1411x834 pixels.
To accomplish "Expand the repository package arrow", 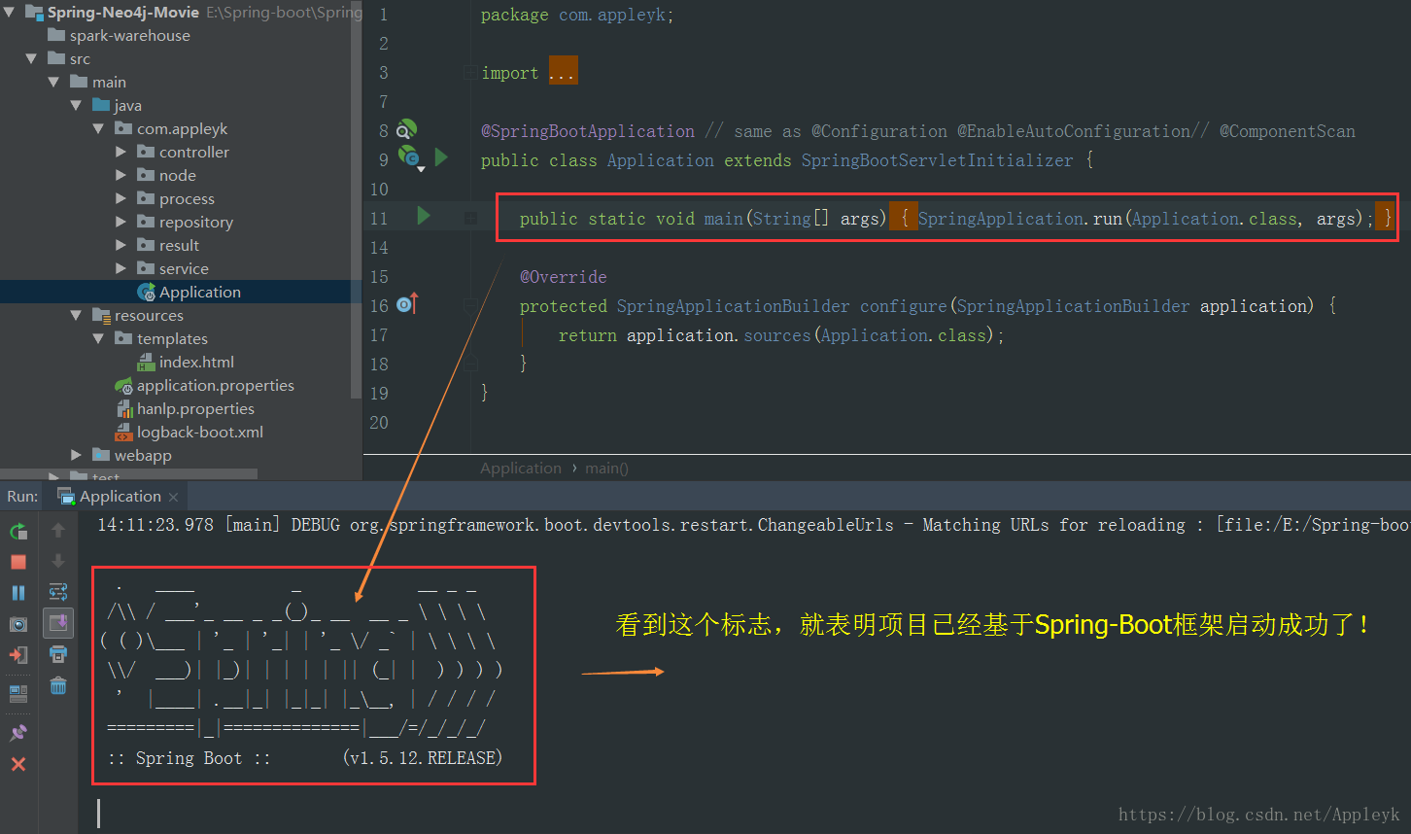I will [120, 222].
